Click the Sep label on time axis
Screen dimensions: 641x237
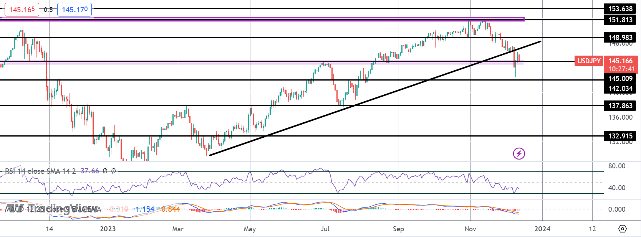point(398,229)
